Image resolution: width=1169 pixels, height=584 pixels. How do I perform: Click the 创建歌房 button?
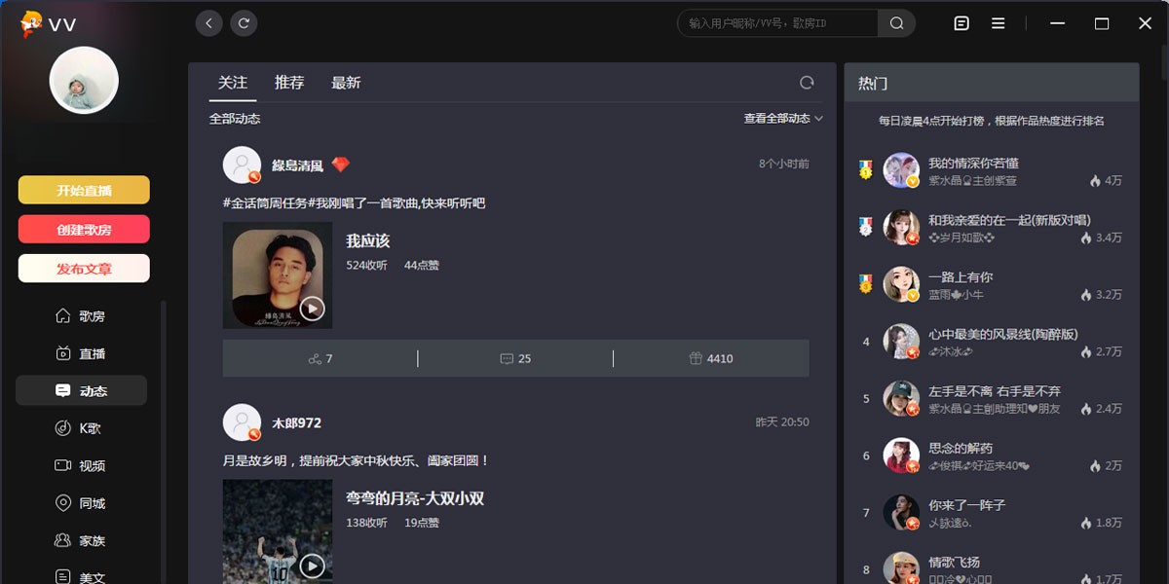[84, 230]
